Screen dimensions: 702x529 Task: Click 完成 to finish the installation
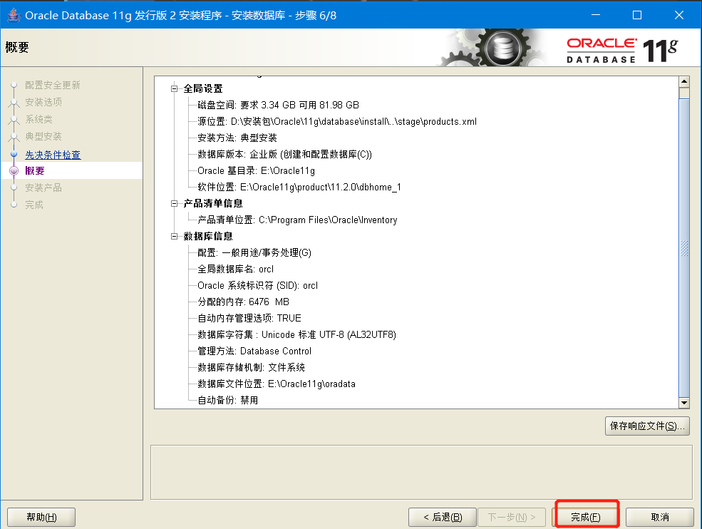pos(586,517)
